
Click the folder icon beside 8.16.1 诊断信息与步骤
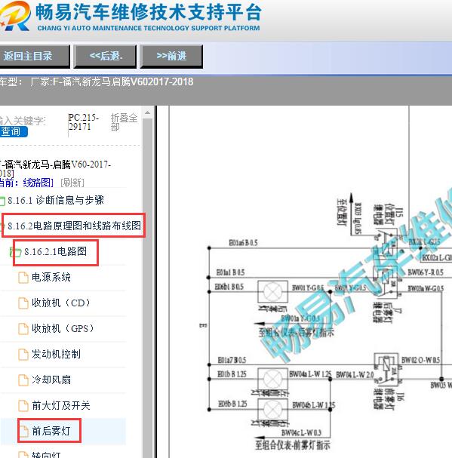[x=2, y=201]
